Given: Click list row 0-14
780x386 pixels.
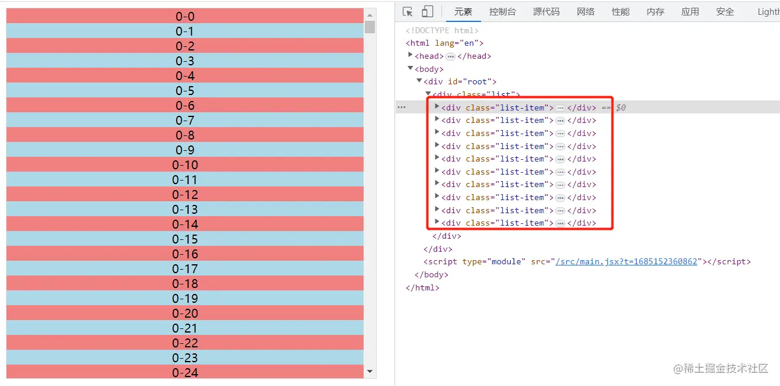Looking at the screenshot, I should click(x=185, y=224).
